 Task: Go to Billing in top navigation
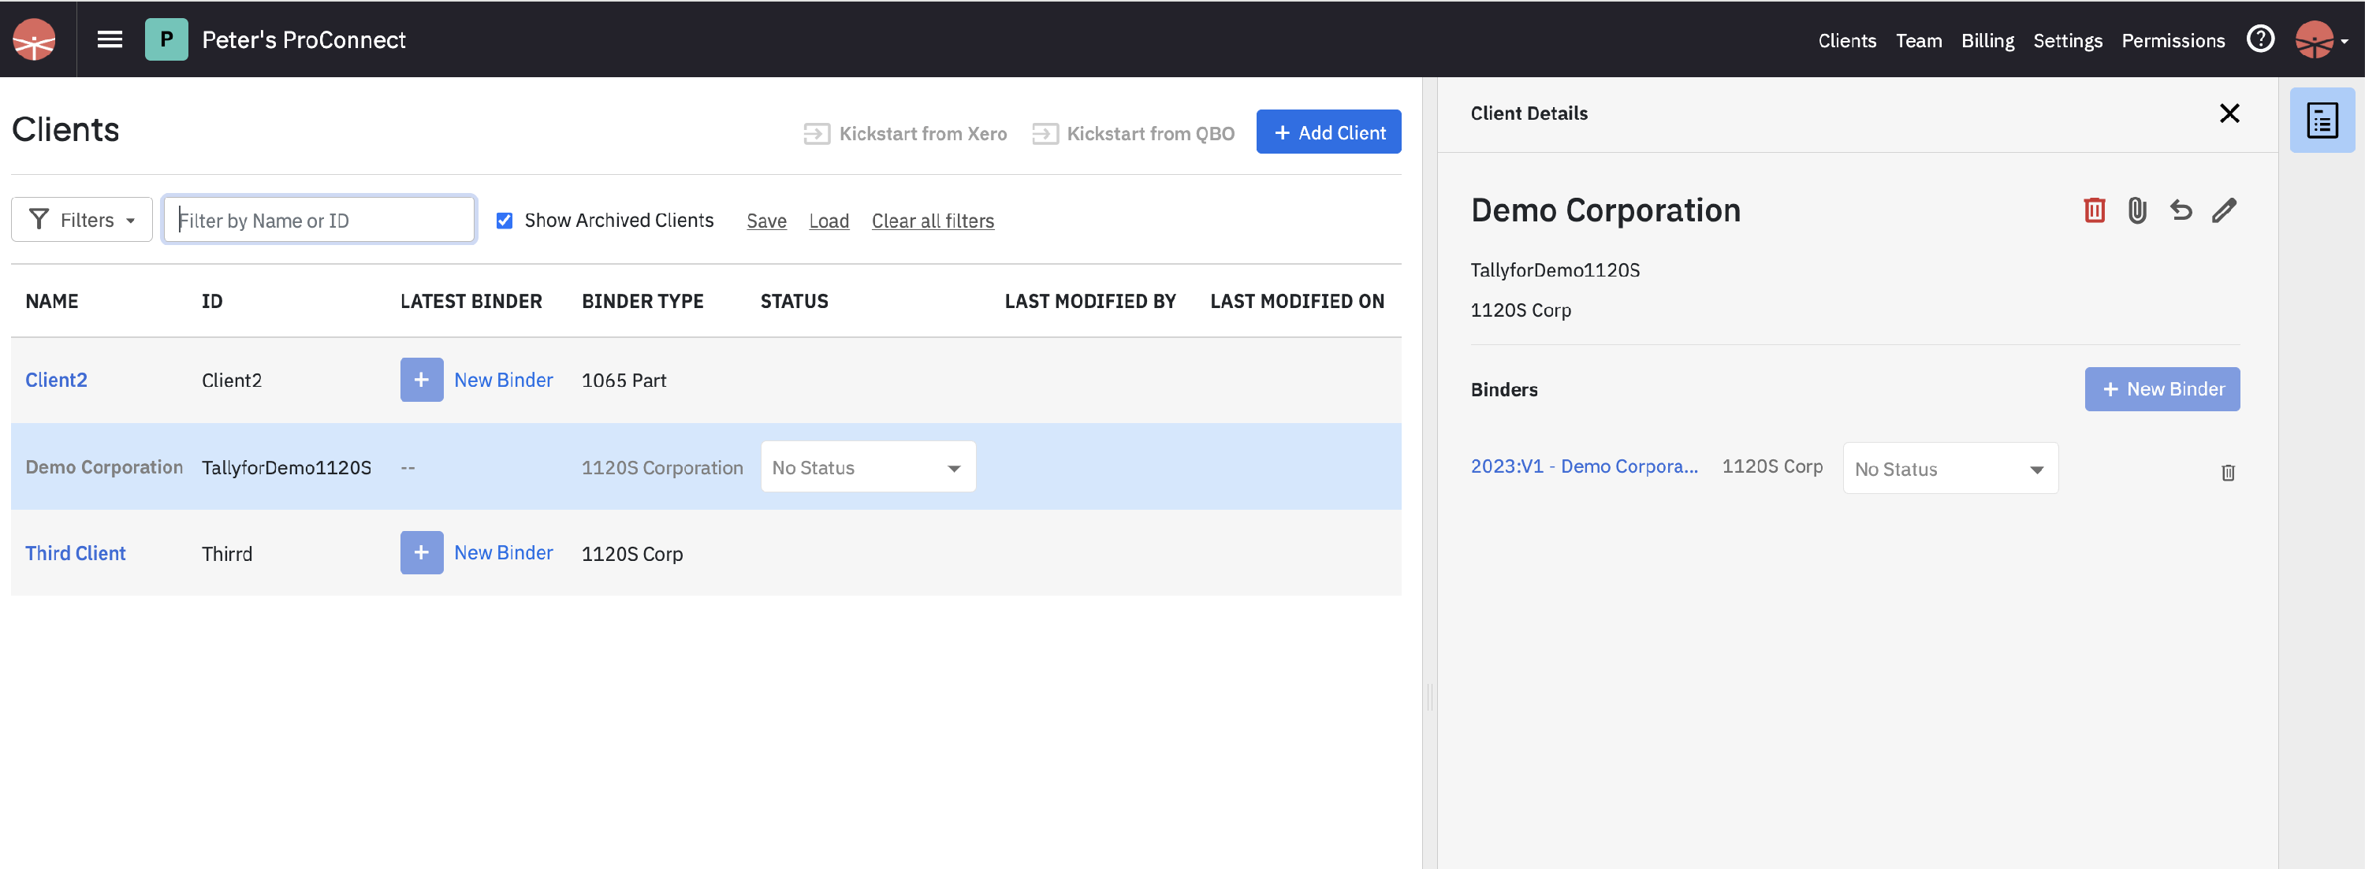[1987, 40]
